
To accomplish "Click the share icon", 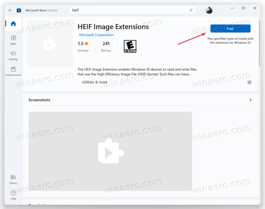I will point(249,82).
